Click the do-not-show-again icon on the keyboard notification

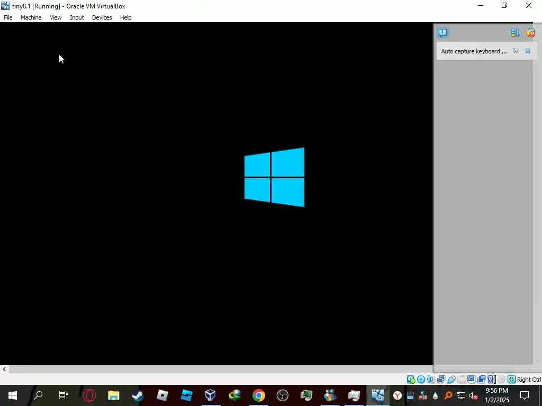click(x=516, y=51)
